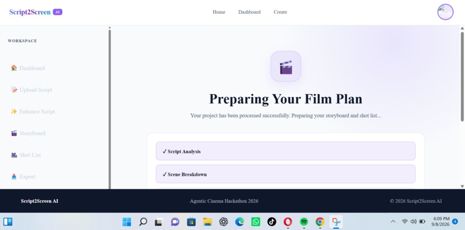Open Spotify from taskbar
465x230 pixels.
point(304,222)
